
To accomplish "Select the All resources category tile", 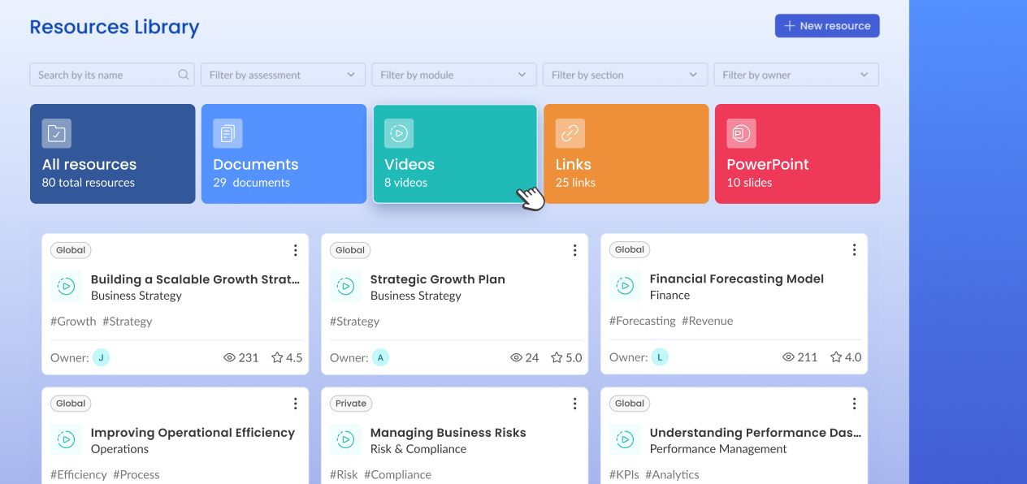I will coord(113,153).
